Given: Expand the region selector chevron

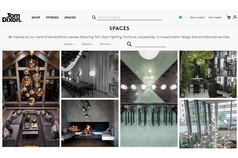Looking at the screenshot, I should (186, 17).
